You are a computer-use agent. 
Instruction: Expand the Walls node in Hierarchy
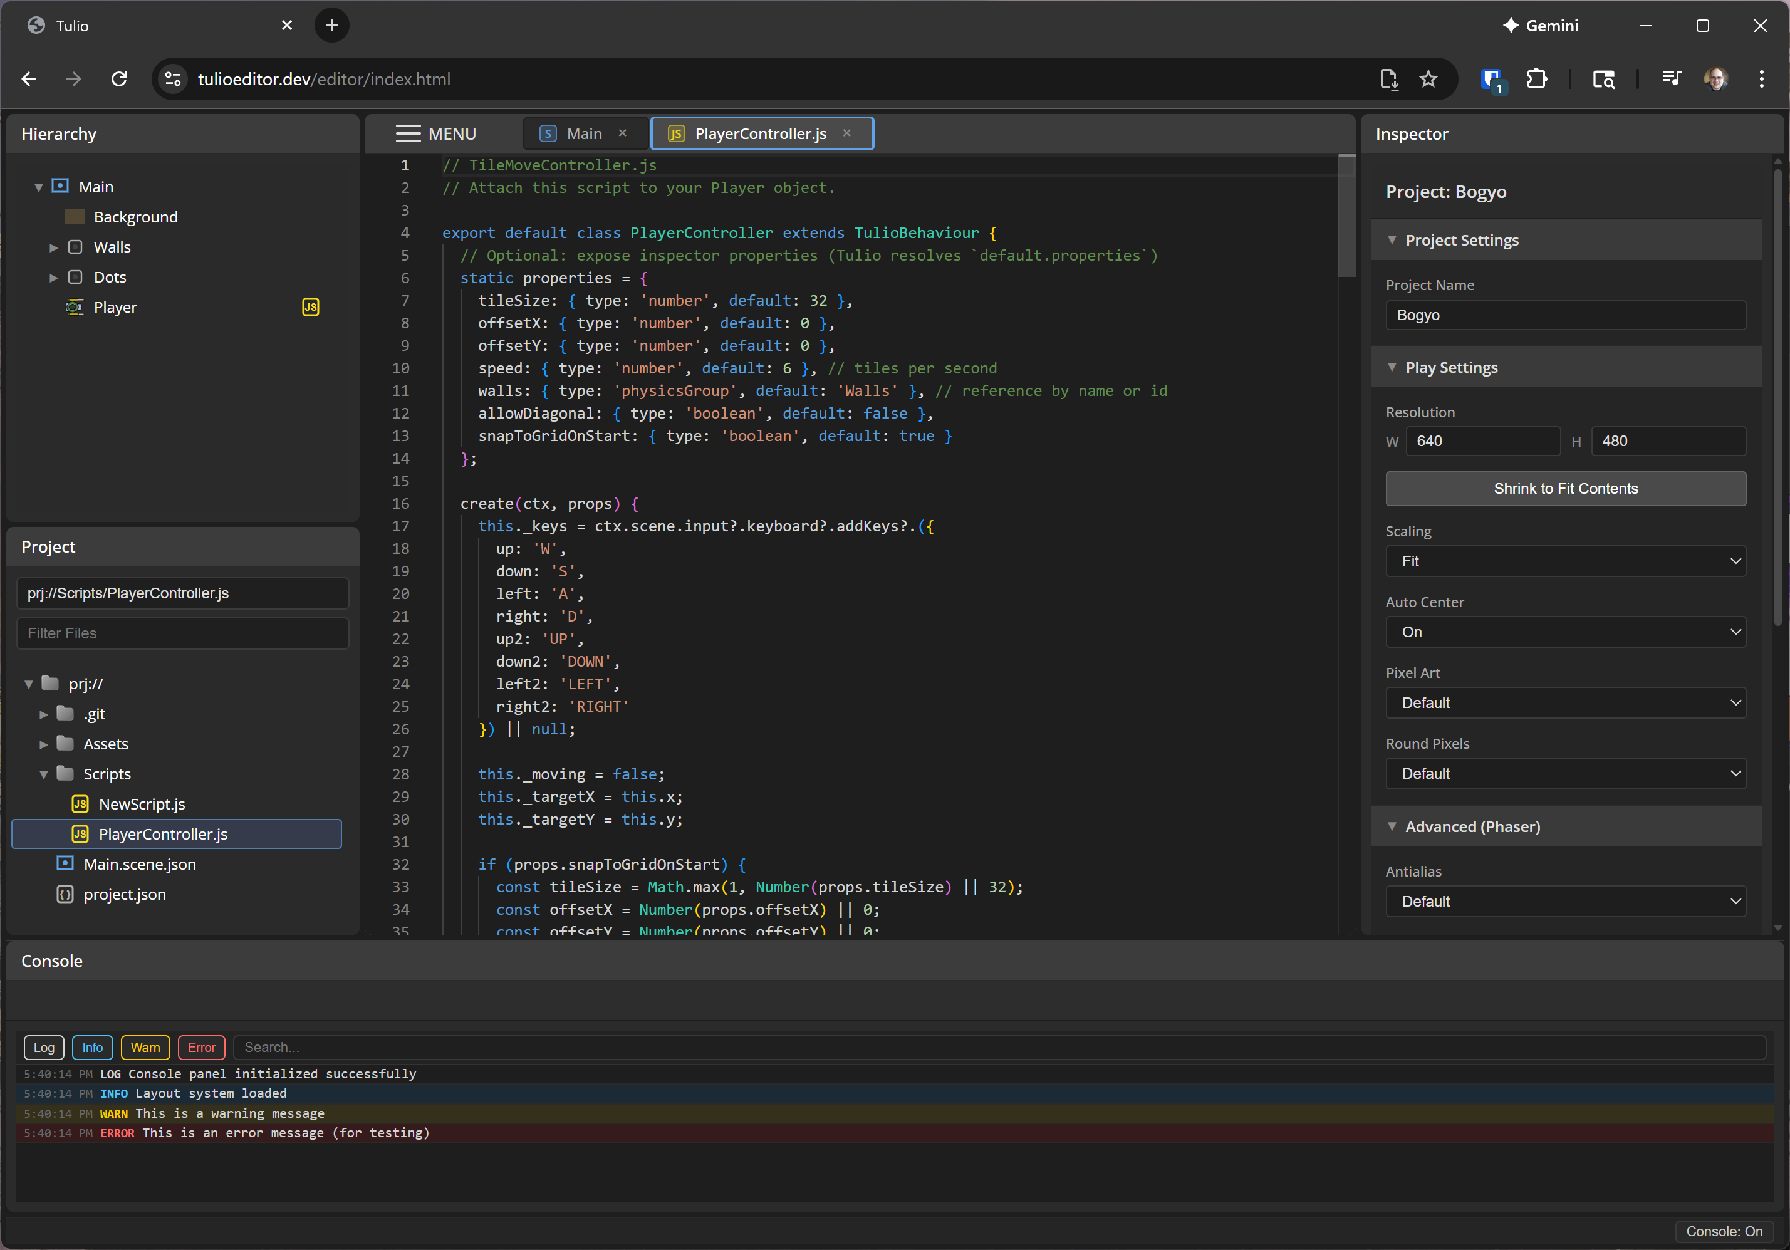click(x=54, y=248)
